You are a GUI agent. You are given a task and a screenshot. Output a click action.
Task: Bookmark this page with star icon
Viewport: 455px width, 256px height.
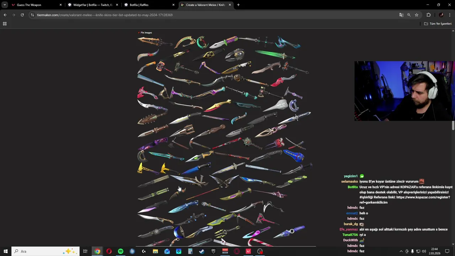(x=417, y=15)
